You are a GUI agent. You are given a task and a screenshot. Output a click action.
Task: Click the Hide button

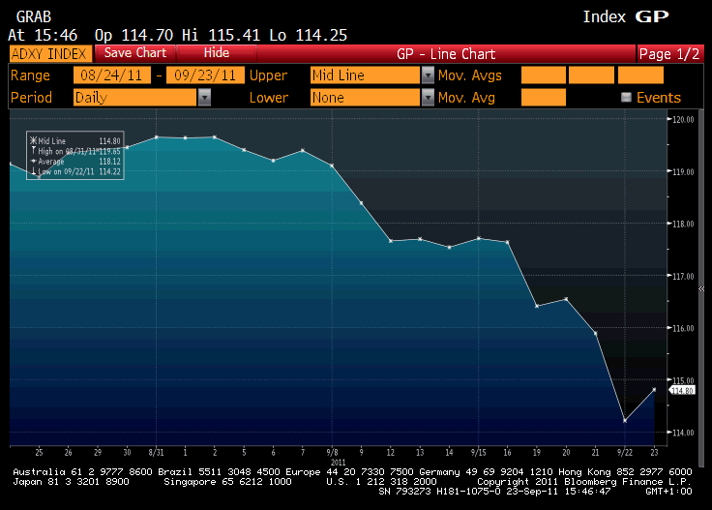pos(217,53)
